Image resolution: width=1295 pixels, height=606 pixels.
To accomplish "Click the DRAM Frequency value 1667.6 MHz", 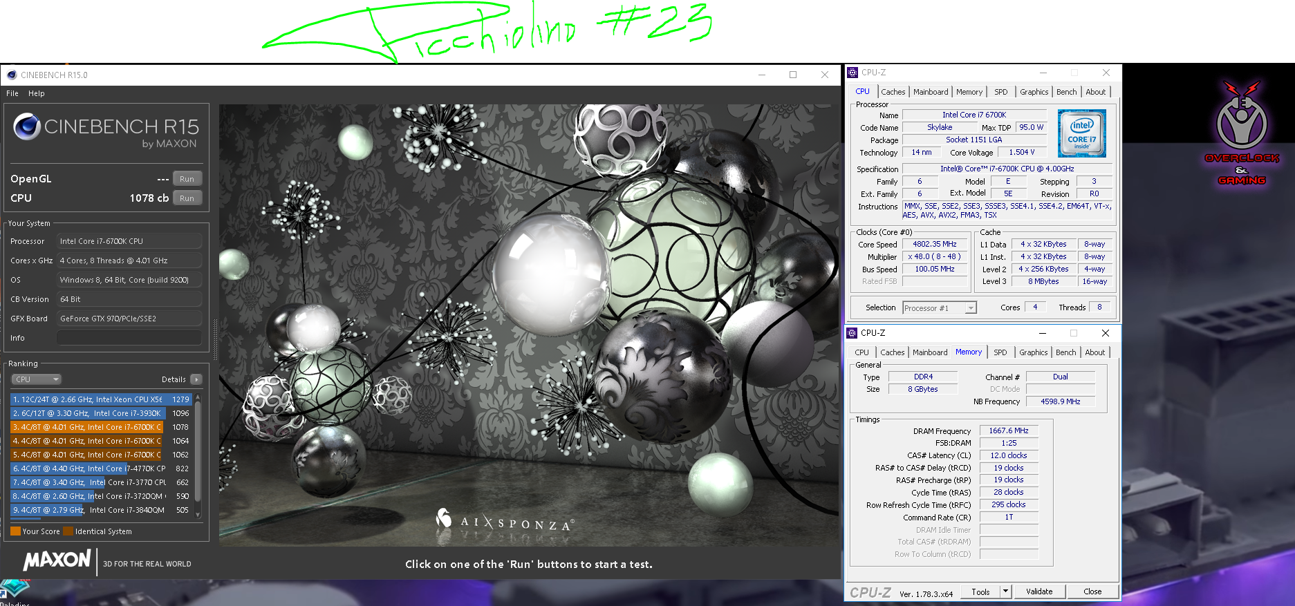I will (x=1009, y=430).
